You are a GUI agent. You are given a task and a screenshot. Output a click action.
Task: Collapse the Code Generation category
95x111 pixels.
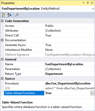[x=2, y=21]
